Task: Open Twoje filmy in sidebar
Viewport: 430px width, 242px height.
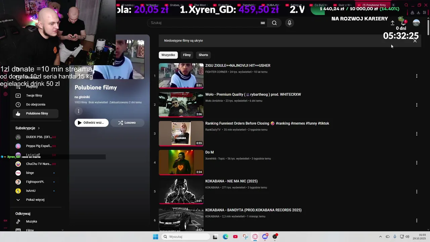Action: [x=35, y=95]
